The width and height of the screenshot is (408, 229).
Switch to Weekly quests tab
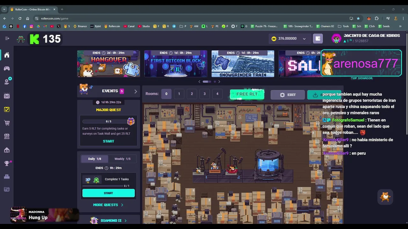[x=122, y=159]
